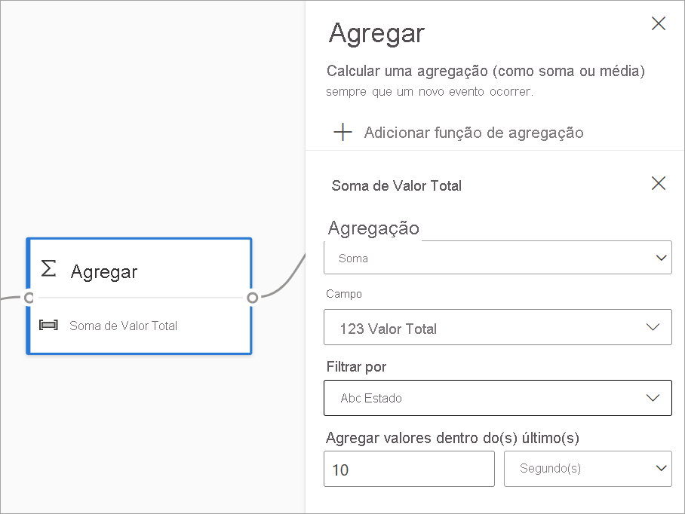
Task: Click the field icon beside Soma de Valor Total
Action: point(49,326)
